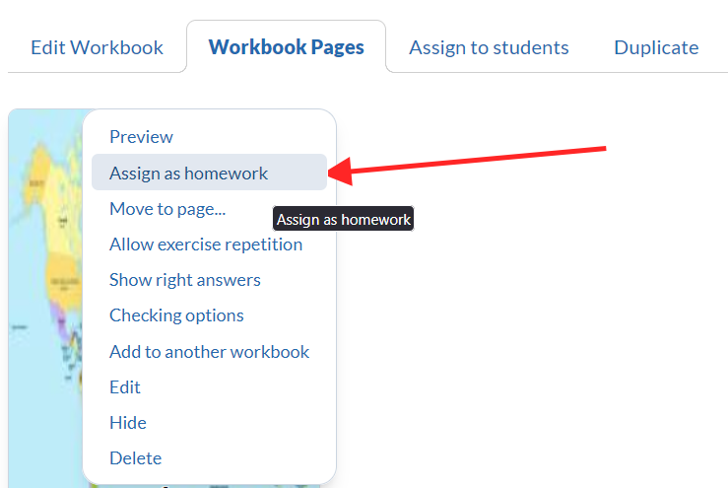Viewport: 728px width, 488px height.
Task: Hide the page via Hide option
Action: tap(128, 423)
